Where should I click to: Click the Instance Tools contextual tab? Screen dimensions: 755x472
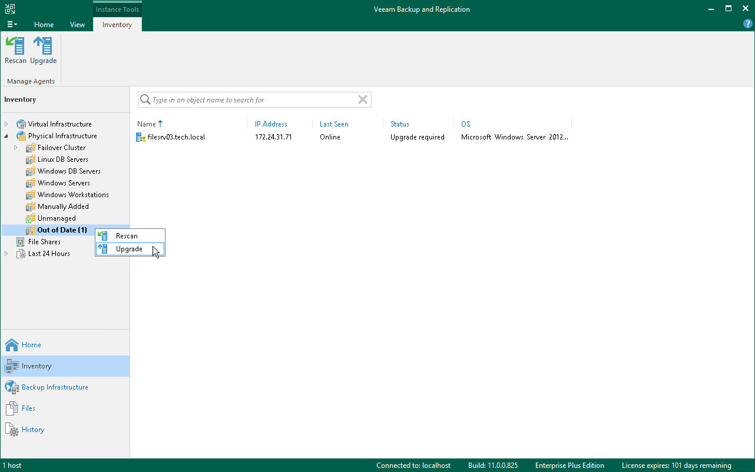[117, 9]
